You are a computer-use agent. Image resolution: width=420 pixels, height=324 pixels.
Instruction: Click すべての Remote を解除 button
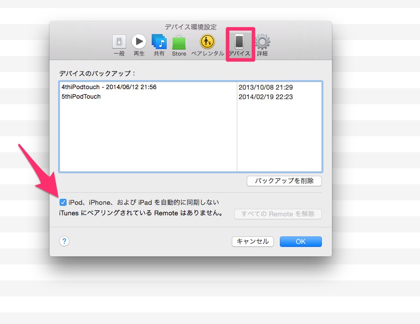coord(278,214)
